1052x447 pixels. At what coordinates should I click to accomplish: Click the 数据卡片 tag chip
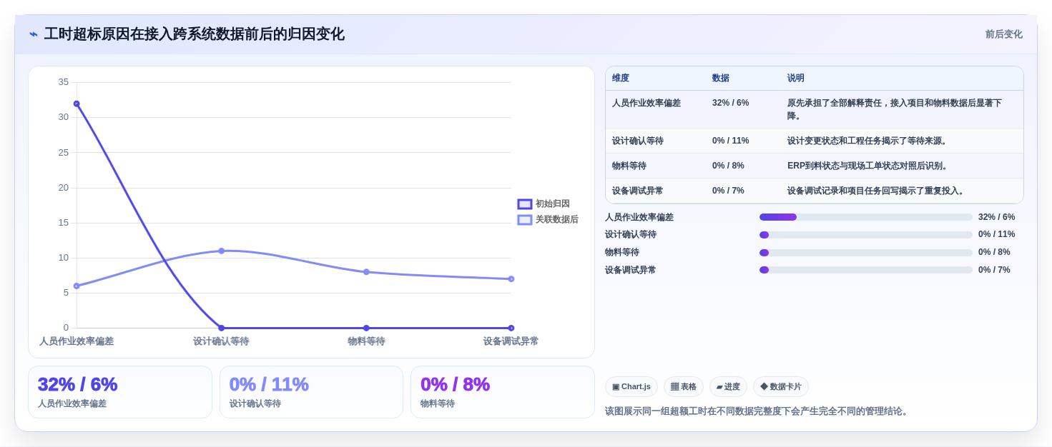click(x=780, y=387)
